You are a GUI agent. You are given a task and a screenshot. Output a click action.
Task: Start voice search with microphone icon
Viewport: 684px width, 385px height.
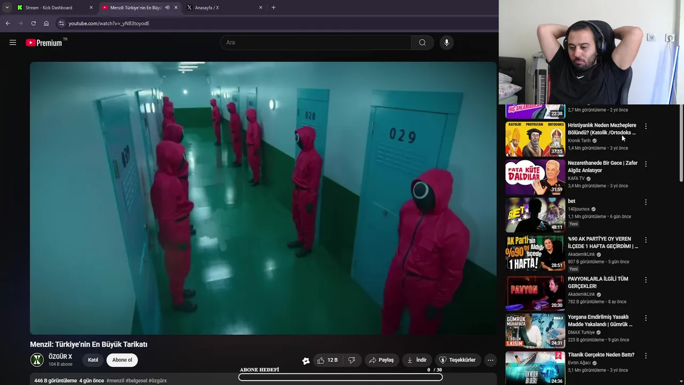446,43
